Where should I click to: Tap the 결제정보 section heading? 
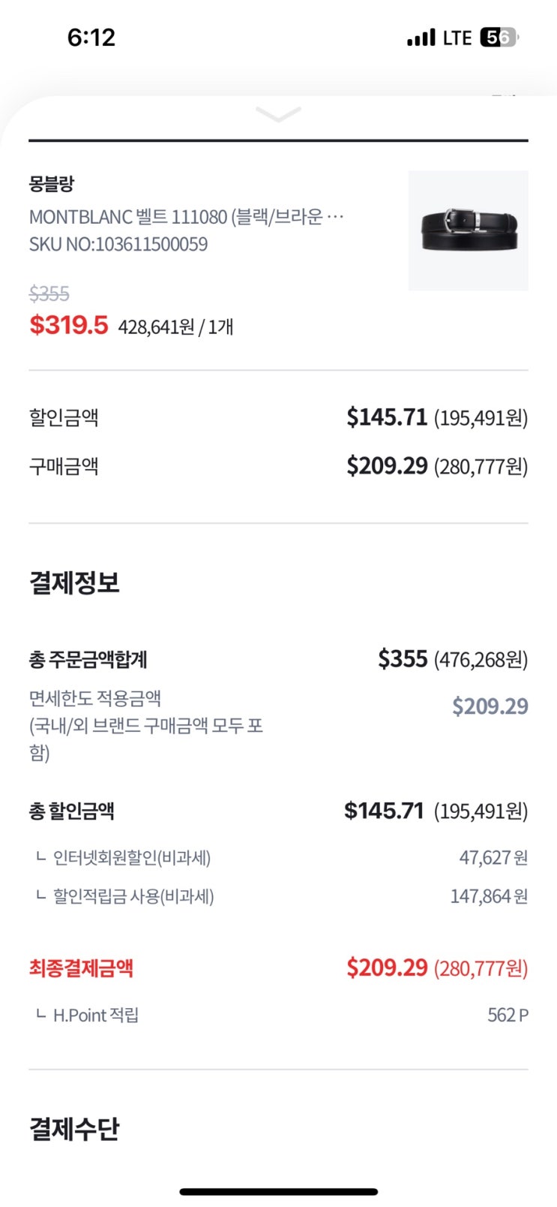[74, 582]
